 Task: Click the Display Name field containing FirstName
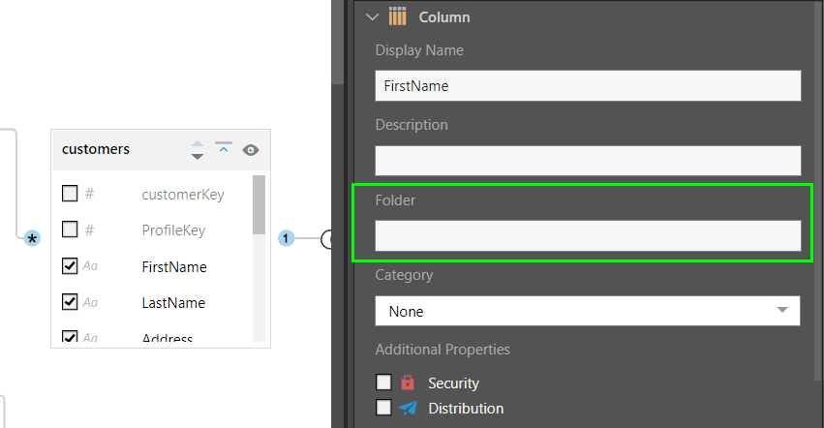point(587,85)
